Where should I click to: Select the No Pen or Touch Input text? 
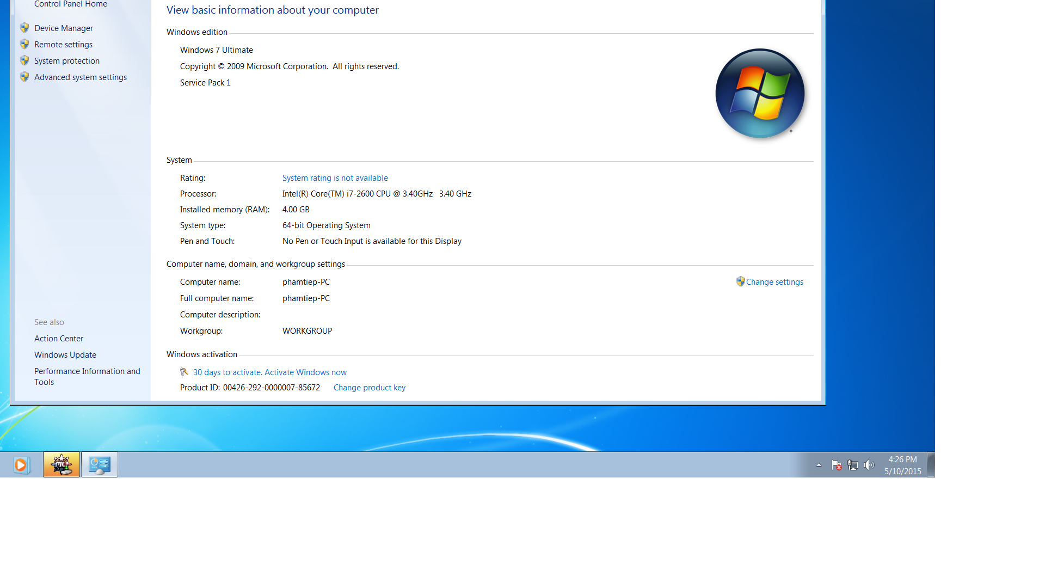click(372, 241)
